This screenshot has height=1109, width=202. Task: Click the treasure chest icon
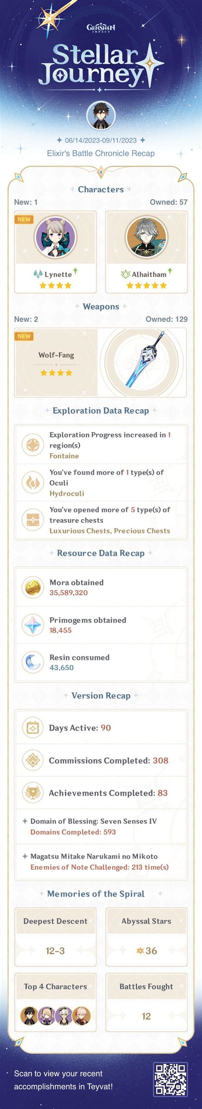[x=32, y=520]
